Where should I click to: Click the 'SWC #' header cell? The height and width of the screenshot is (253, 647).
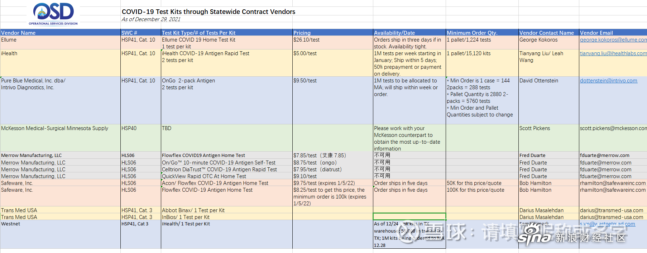(141, 33)
